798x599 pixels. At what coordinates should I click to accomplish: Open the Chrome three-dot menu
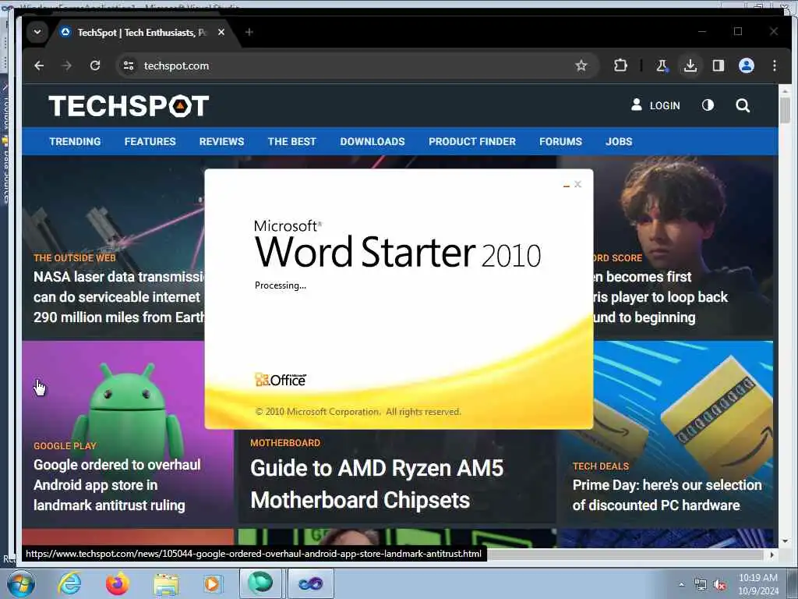click(774, 66)
